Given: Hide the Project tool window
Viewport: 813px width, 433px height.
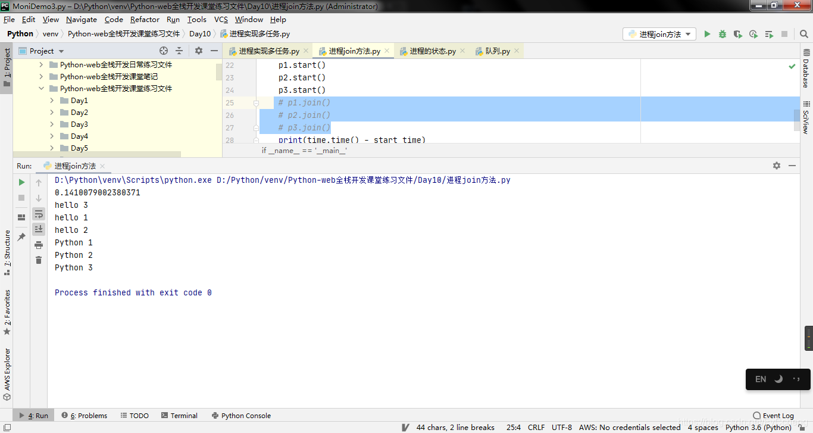Looking at the screenshot, I should pos(214,51).
